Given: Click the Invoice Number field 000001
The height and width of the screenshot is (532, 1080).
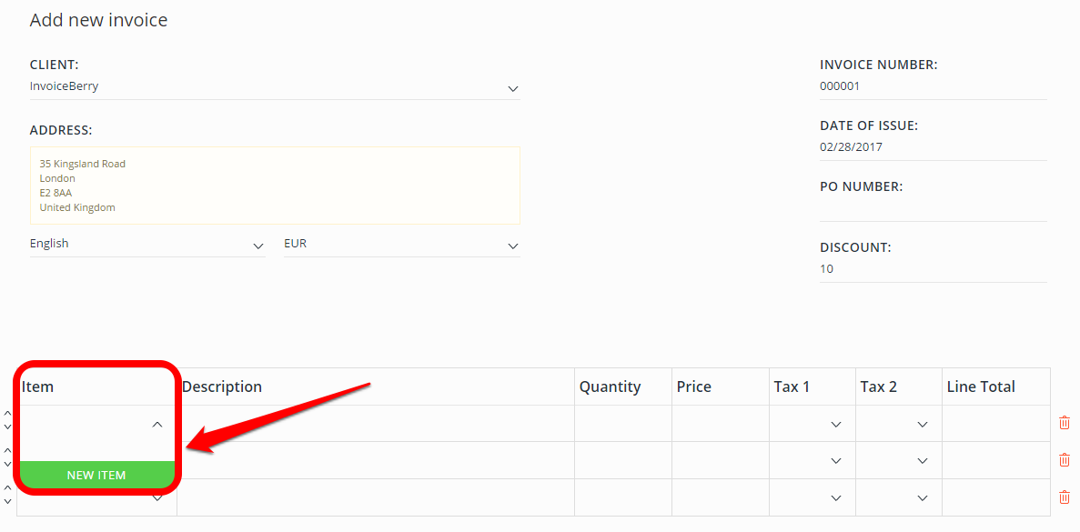Looking at the screenshot, I should (934, 86).
